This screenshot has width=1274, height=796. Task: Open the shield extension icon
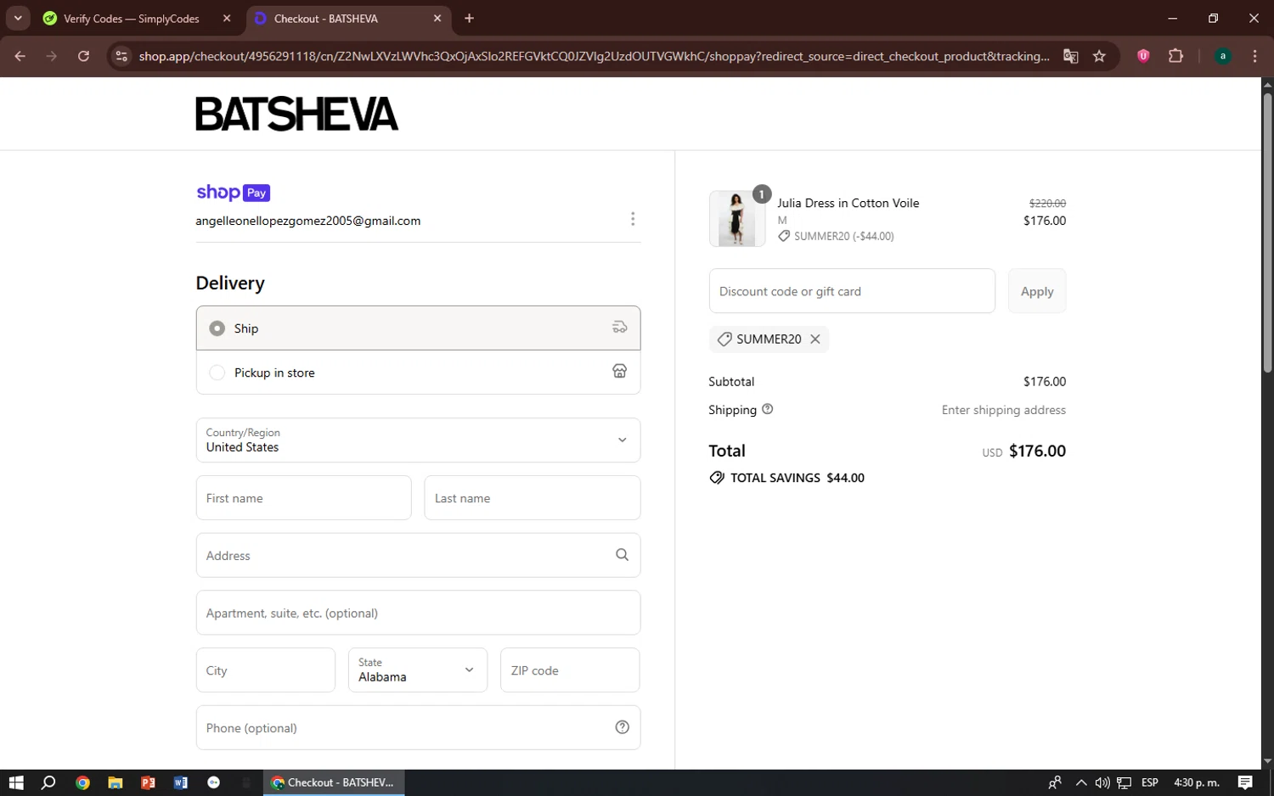(1143, 56)
